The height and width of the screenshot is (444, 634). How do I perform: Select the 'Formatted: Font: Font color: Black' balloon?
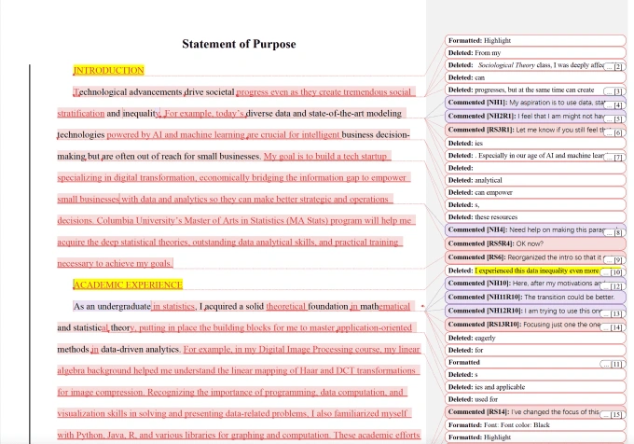coord(535,425)
